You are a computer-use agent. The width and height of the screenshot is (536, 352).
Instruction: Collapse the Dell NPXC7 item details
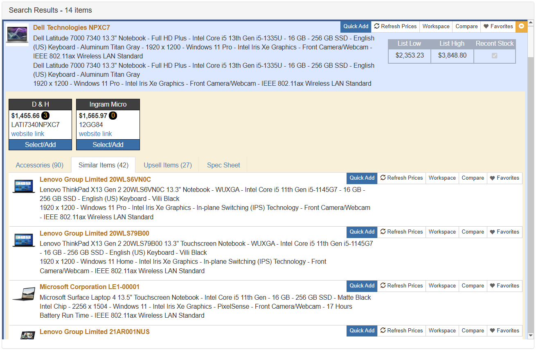tap(521, 26)
